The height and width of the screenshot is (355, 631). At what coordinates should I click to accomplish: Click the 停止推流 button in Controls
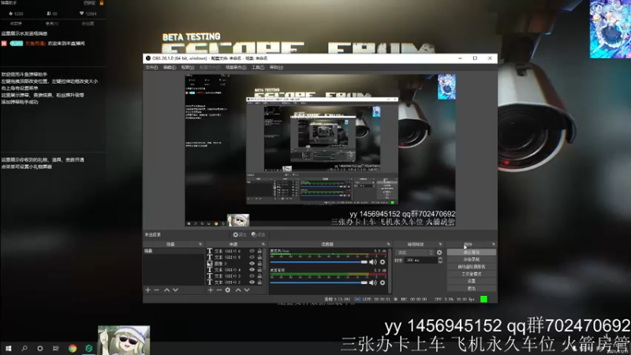point(471,252)
